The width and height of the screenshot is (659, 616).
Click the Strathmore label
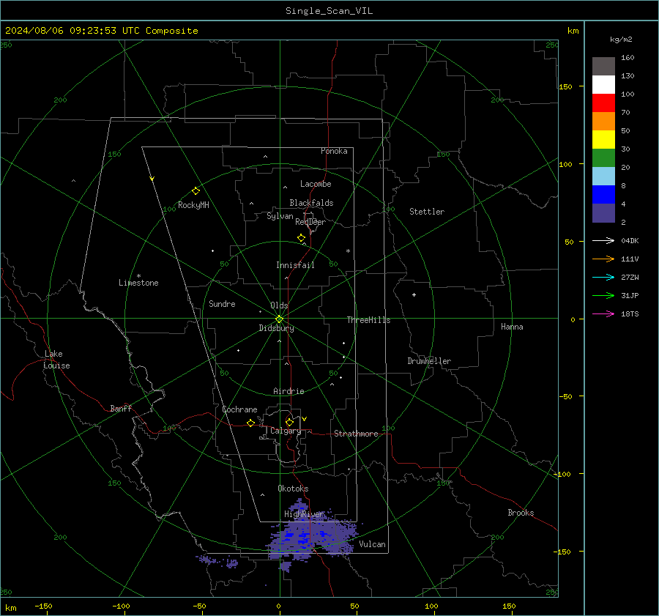click(356, 434)
